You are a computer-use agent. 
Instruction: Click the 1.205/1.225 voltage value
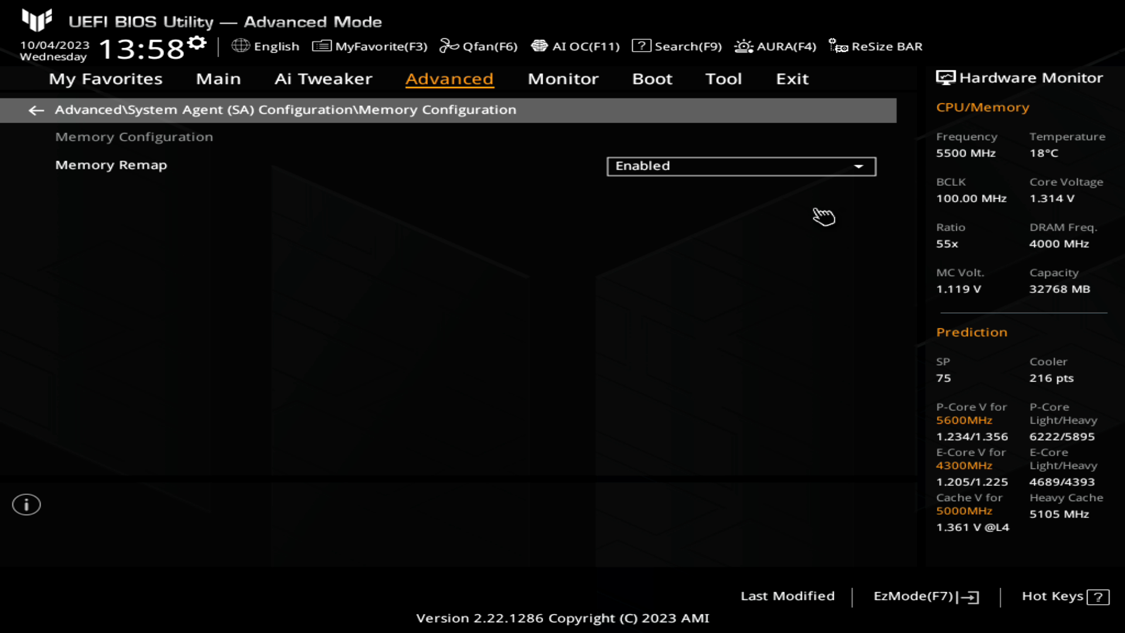tap(972, 482)
